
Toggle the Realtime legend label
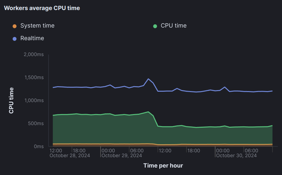[32, 38]
